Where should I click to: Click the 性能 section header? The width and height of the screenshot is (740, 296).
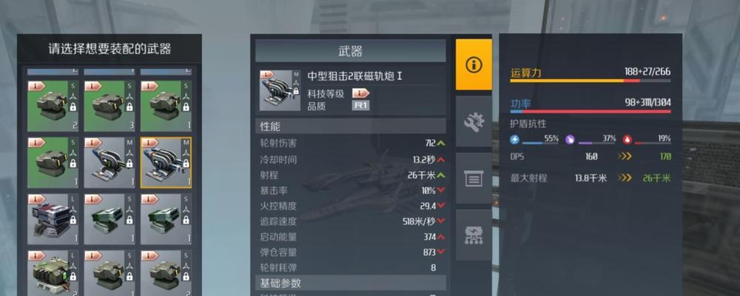(350, 126)
